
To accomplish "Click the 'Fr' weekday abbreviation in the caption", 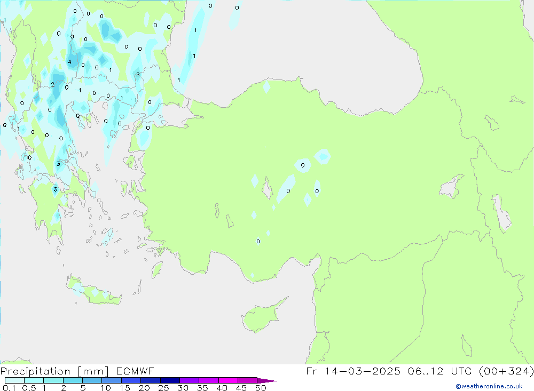I will (311, 371).
